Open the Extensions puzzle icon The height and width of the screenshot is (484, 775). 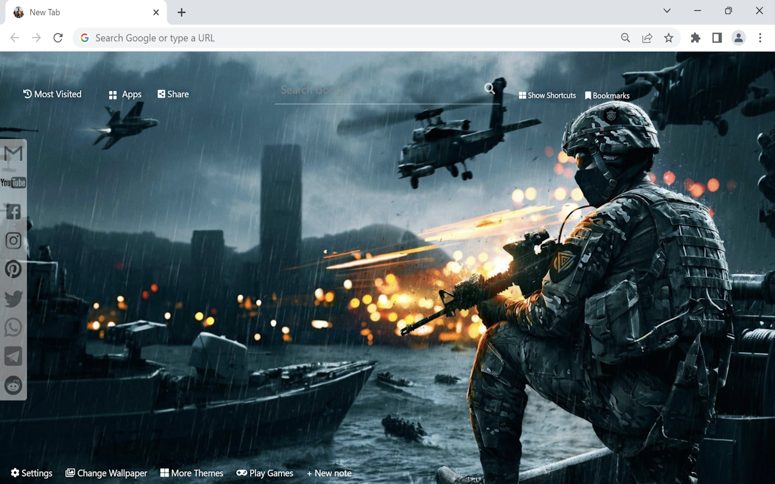(696, 38)
